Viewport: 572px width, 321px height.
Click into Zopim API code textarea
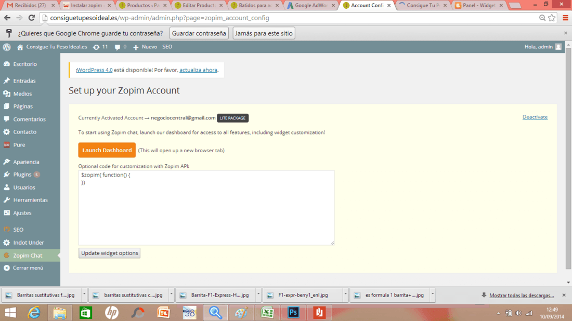click(x=206, y=208)
